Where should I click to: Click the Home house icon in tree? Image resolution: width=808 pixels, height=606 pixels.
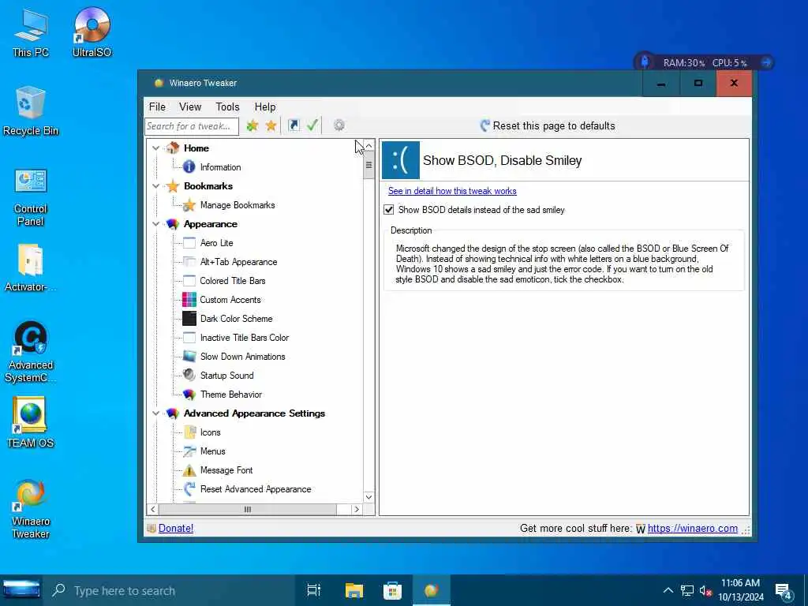point(173,148)
